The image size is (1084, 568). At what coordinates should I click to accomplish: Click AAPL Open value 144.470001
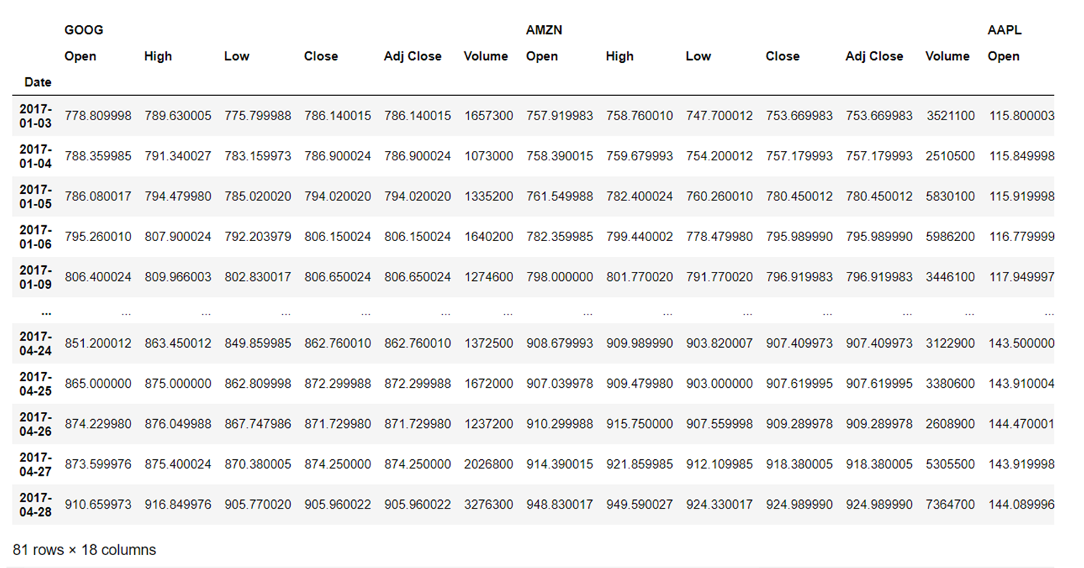pyautogui.click(x=1021, y=423)
